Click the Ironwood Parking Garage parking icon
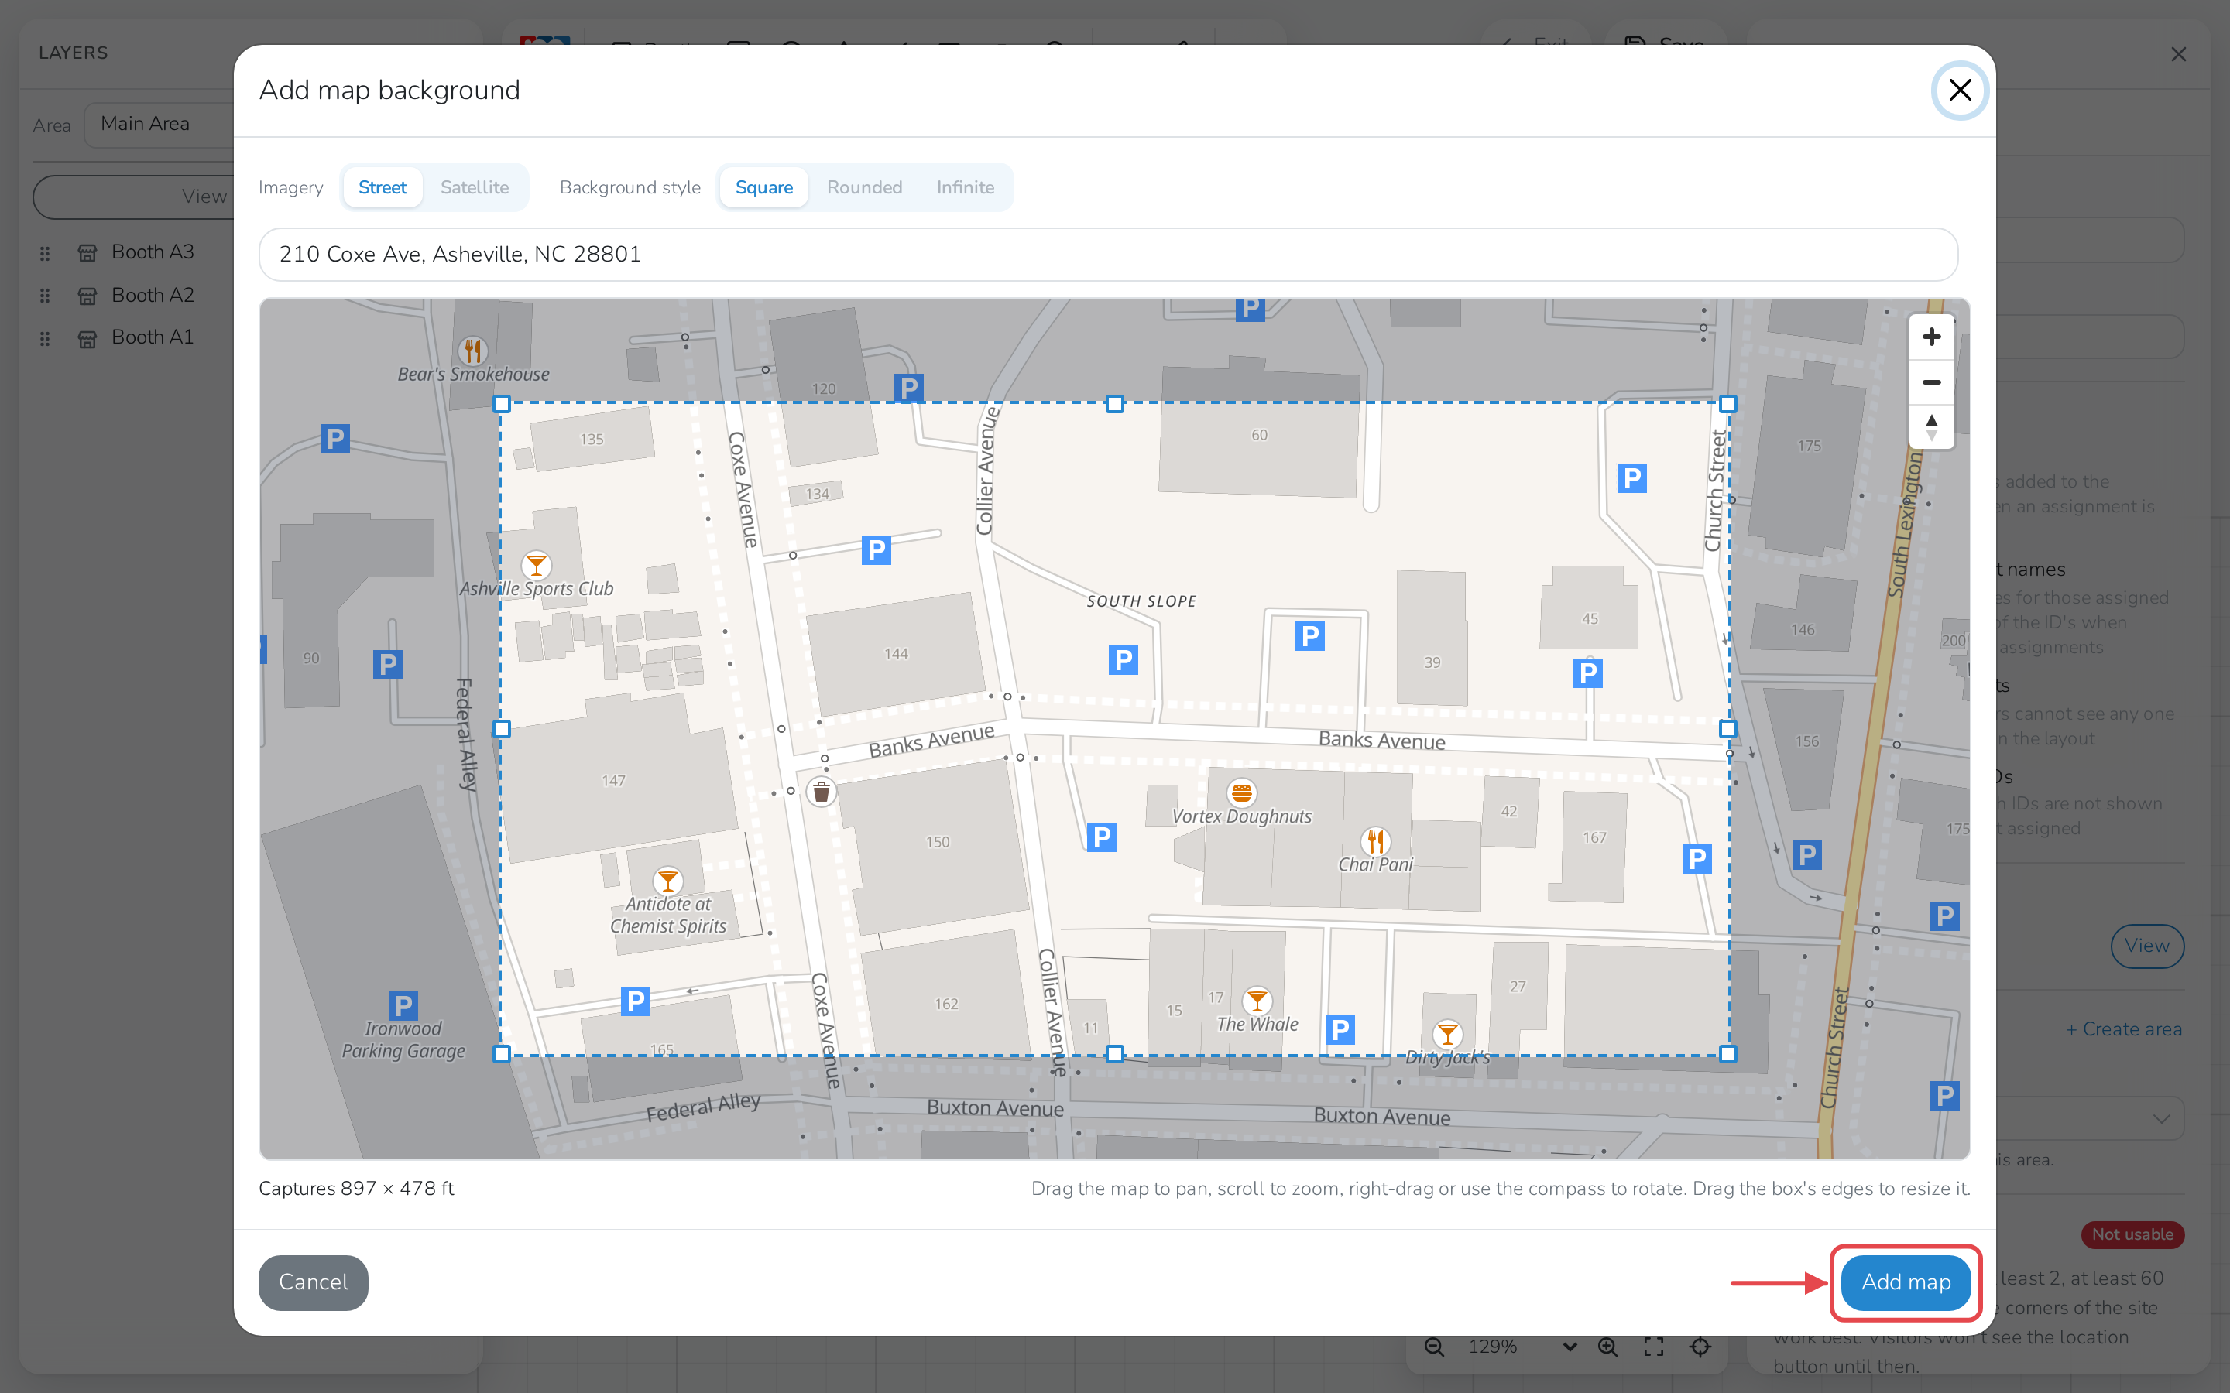This screenshot has height=1393, width=2230. (x=403, y=1005)
